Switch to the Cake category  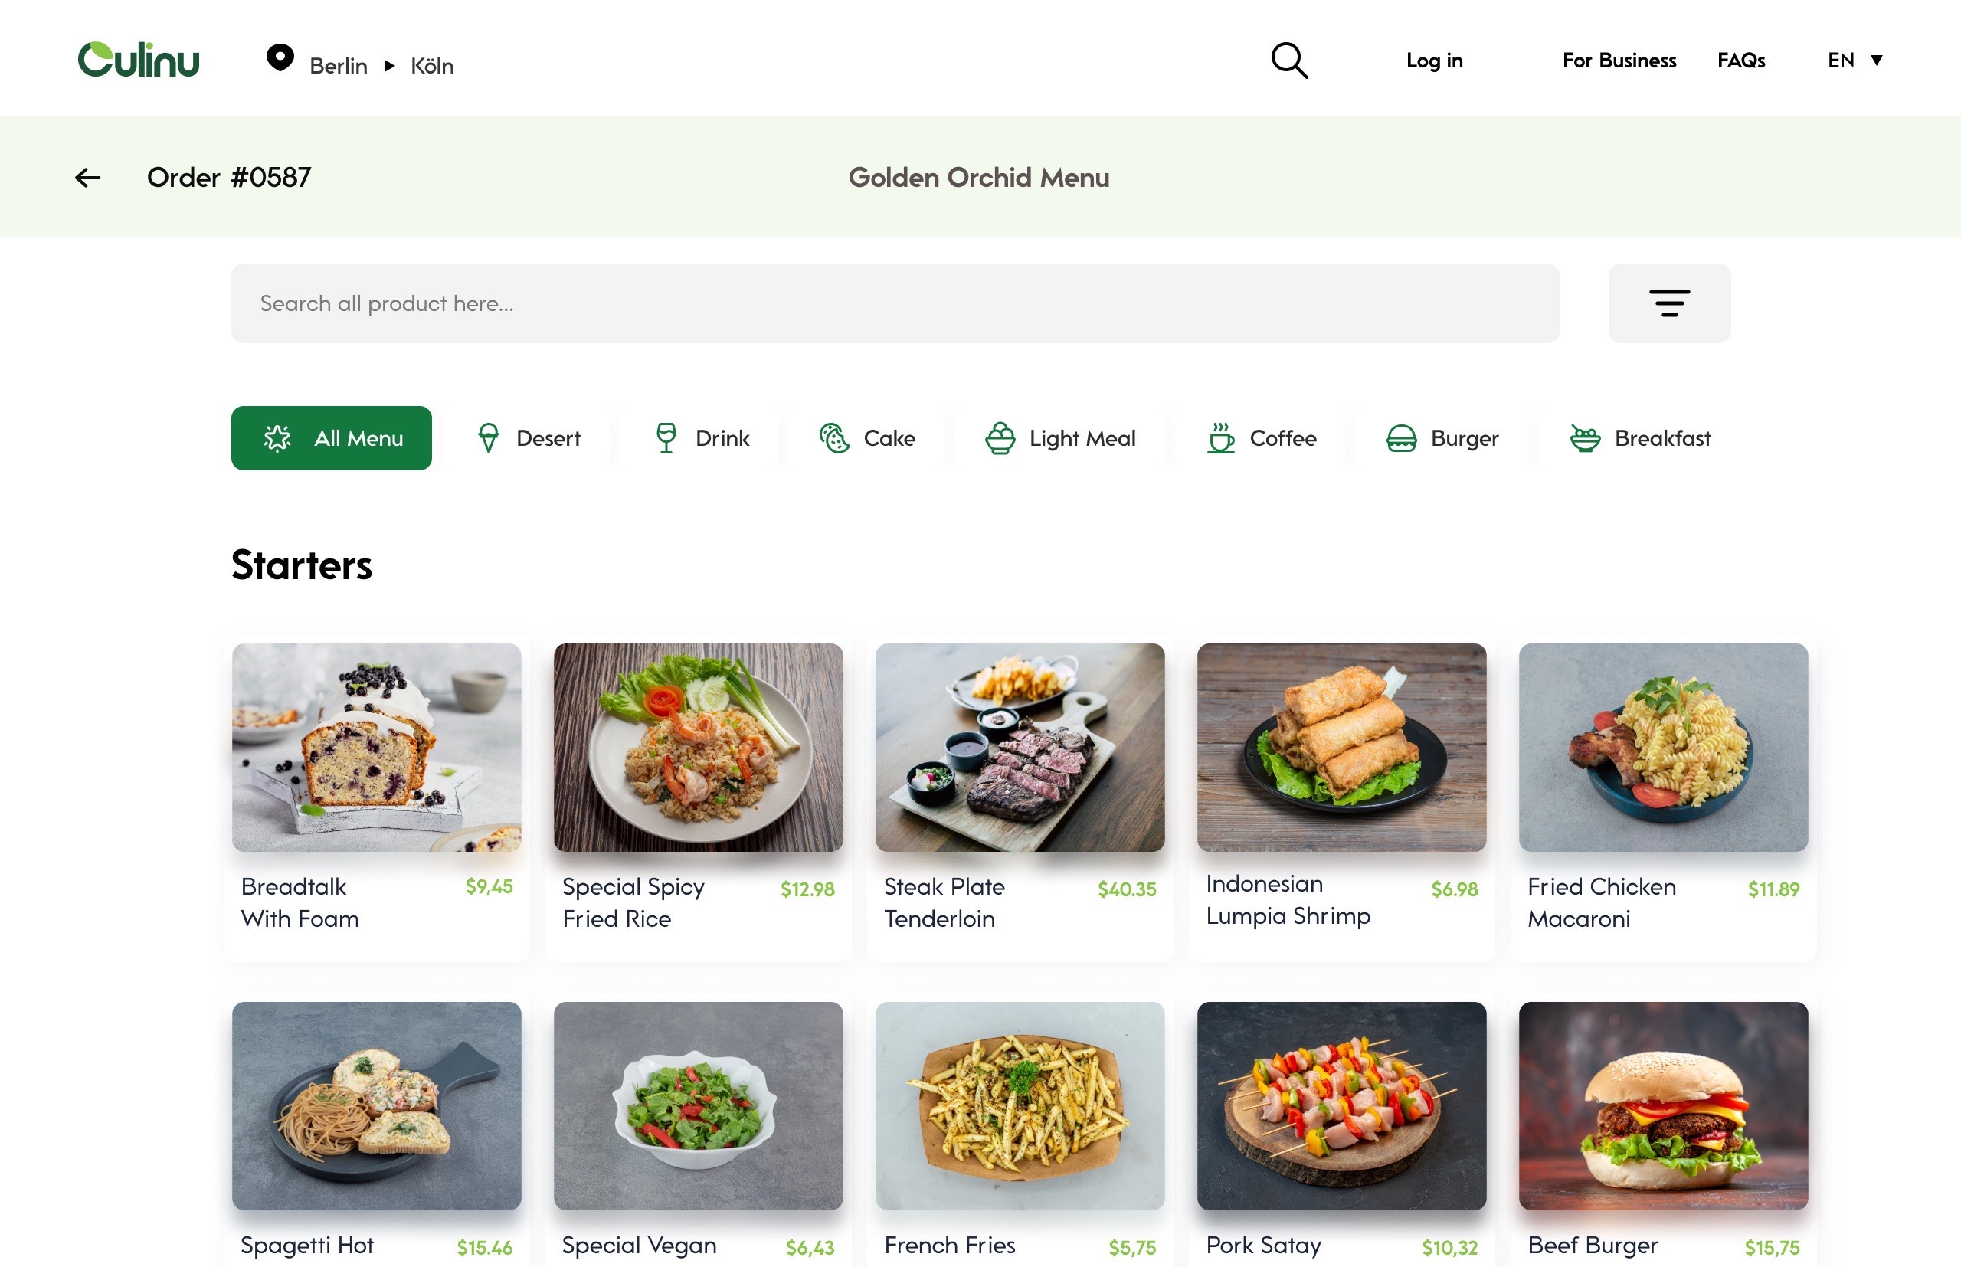[x=867, y=438]
